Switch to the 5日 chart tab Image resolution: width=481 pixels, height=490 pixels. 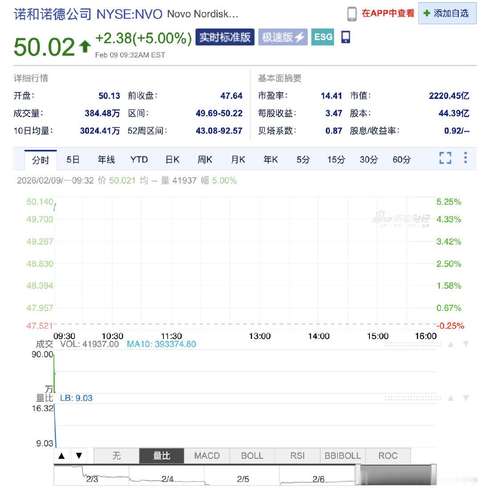coord(73,159)
